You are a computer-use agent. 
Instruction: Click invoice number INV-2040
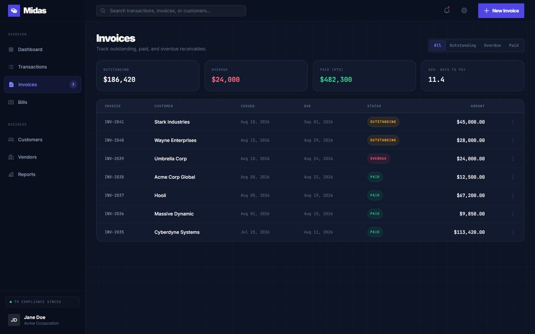[114, 140]
